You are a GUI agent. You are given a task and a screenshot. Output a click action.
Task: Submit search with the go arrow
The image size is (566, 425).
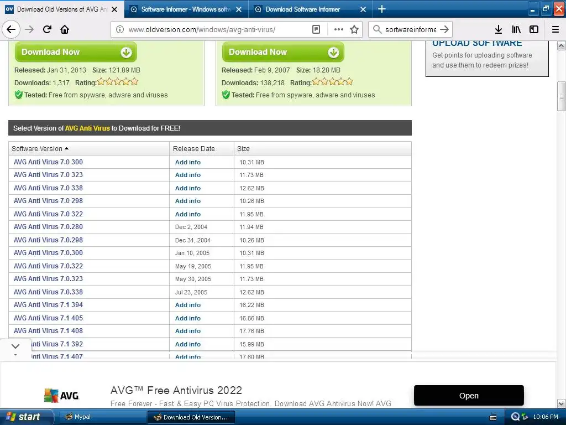[444, 29]
